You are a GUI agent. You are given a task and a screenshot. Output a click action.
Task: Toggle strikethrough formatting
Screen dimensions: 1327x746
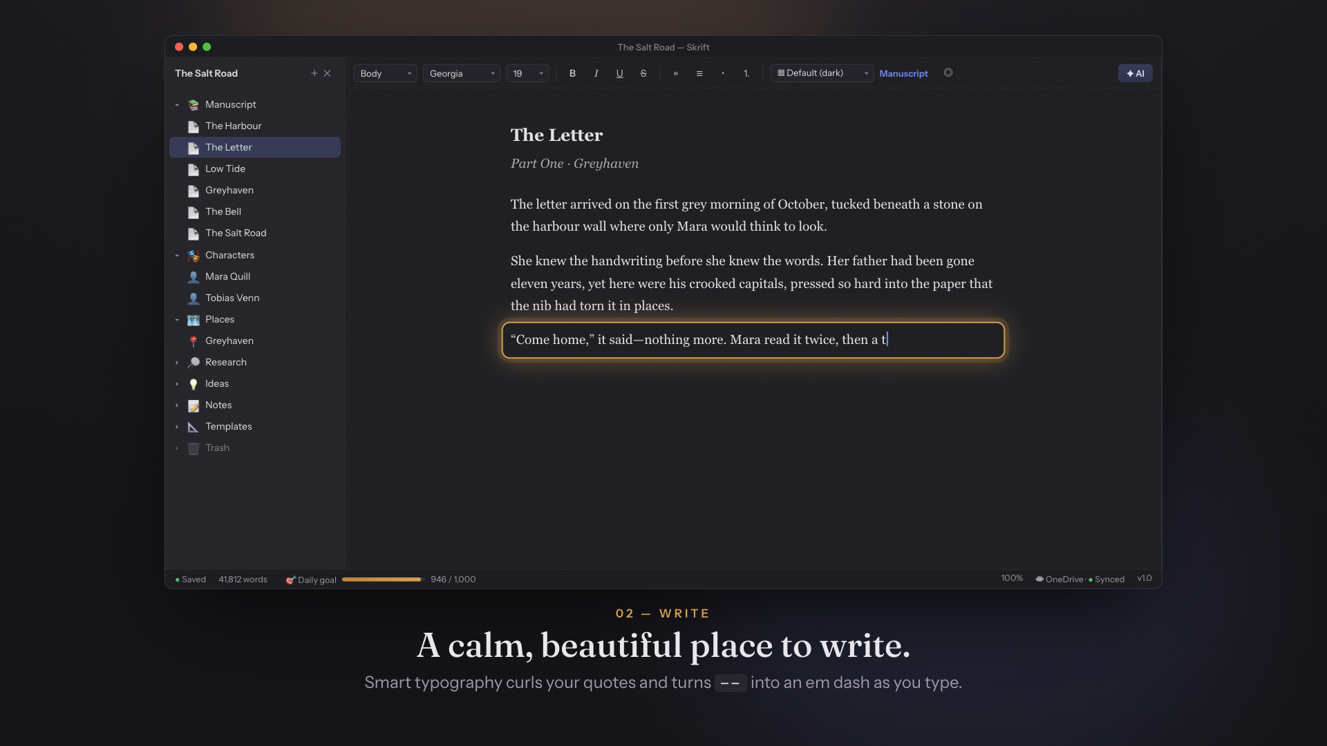pyautogui.click(x=643, y=73)
